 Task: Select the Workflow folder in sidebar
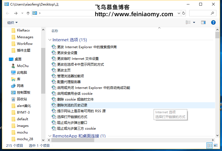(22, 43)
